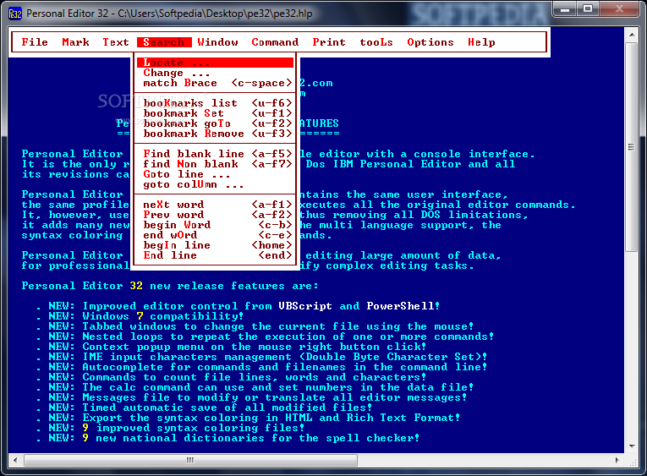Open the Print menu
Image resolution: width=647 pixels, height=476 pixels.
tap(329, 42)
